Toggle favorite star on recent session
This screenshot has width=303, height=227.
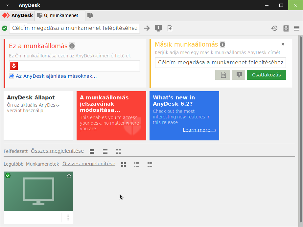pyautogui.click(x=69, y=176)
